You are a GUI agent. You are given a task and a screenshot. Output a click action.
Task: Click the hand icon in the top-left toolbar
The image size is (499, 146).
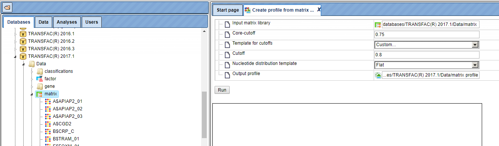[x=8, y=7]
